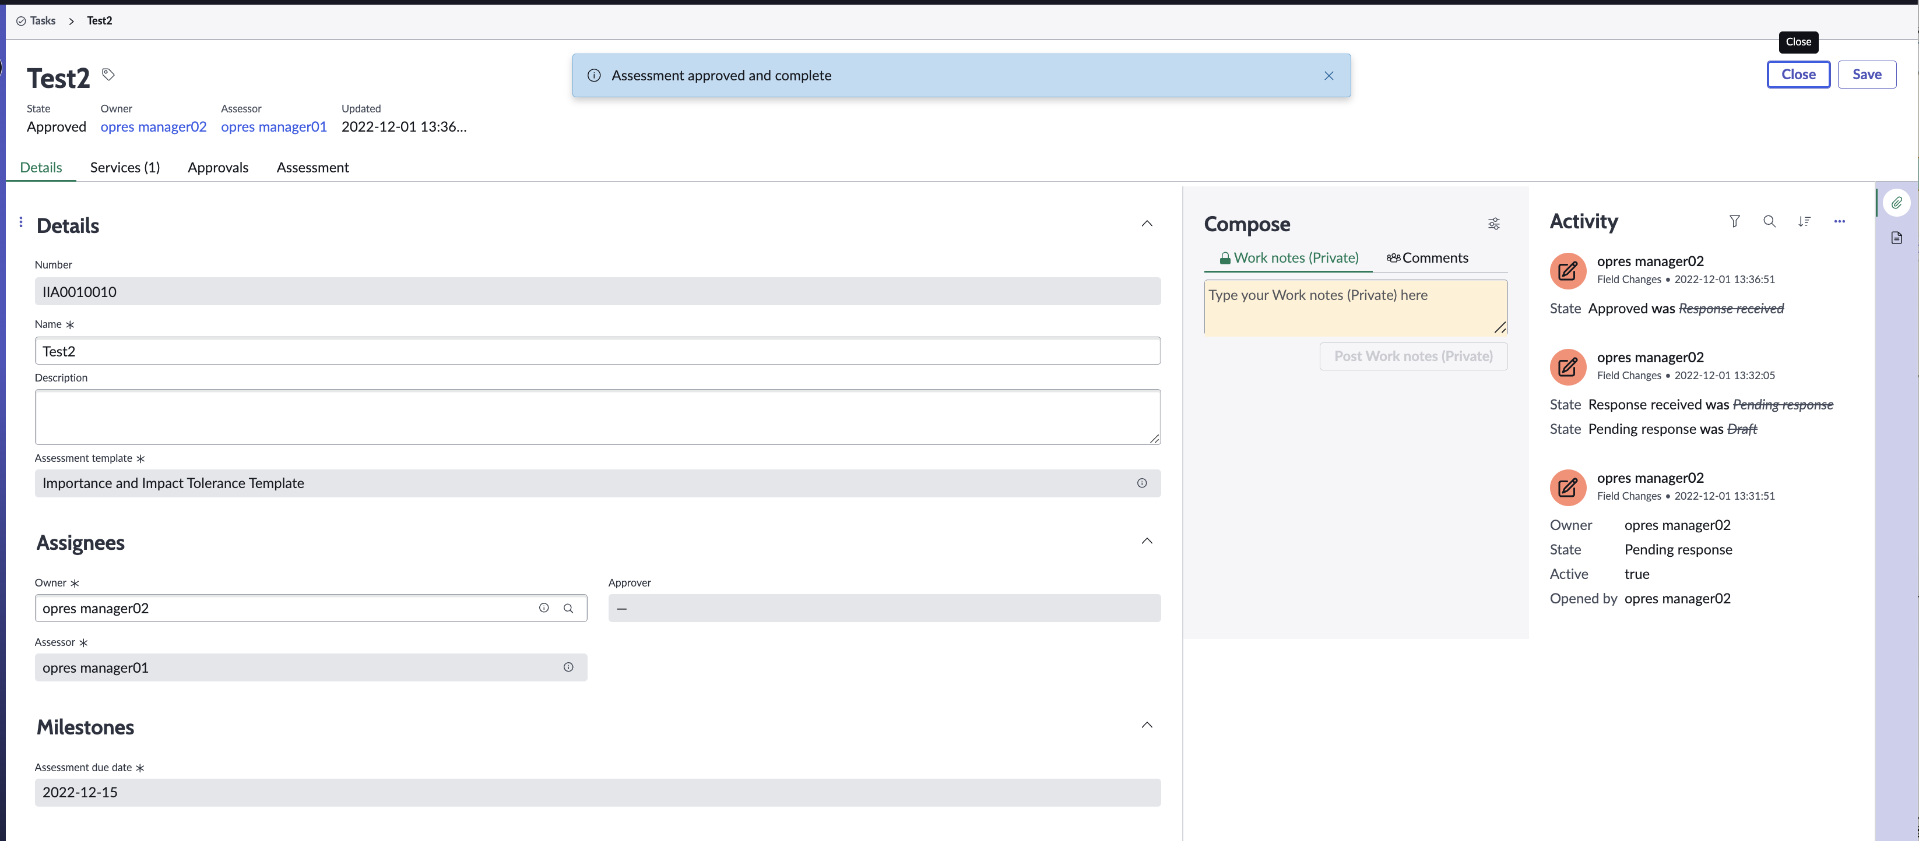This screenshot has height=841, width=1919.
Task: Click edit avatar of 13:31:51 activity entry
Action: coord(1567,488)
